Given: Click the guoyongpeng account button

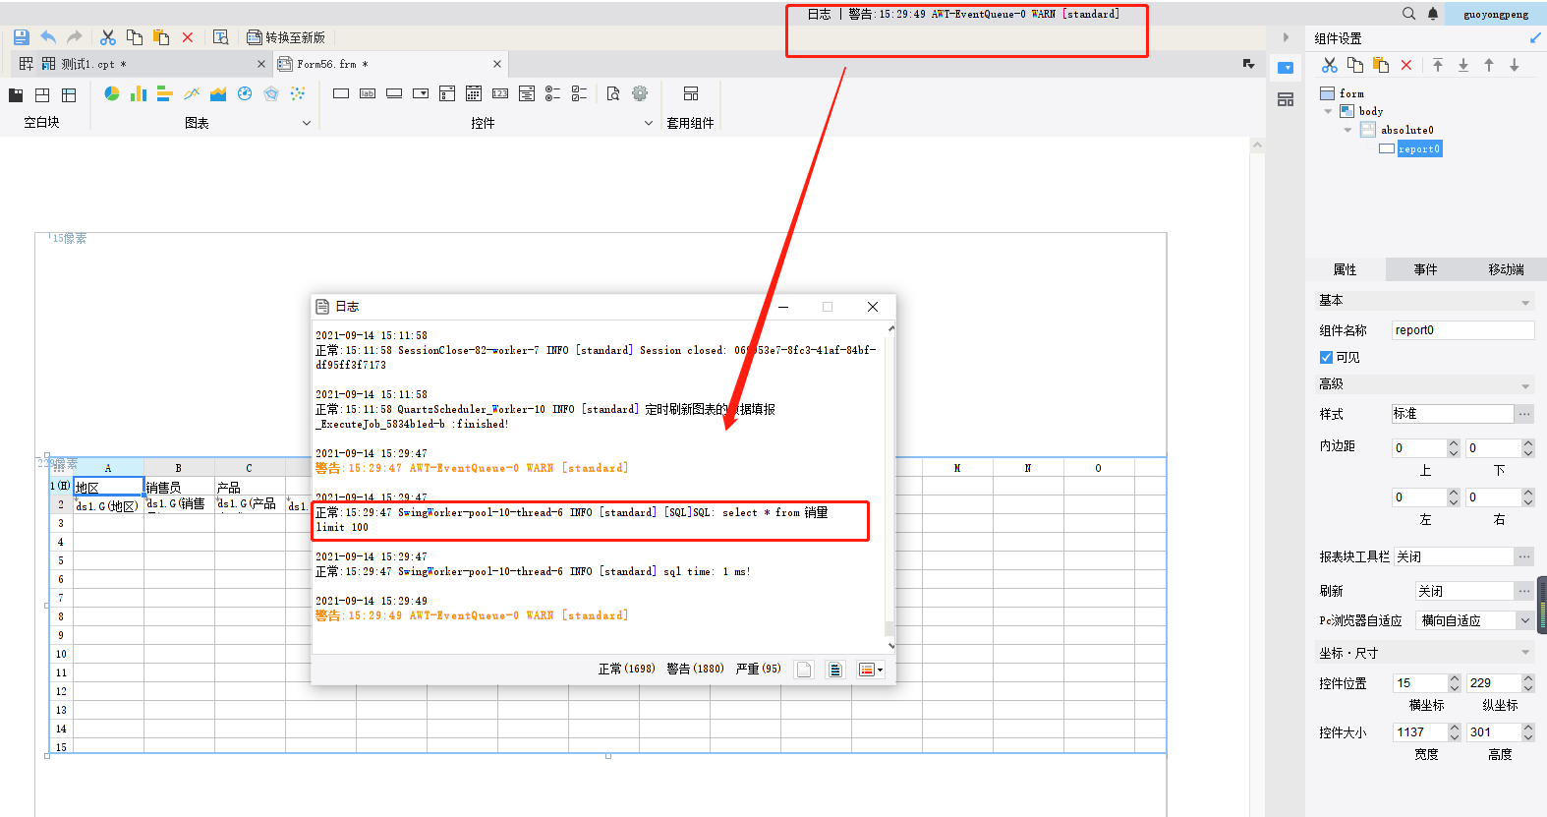Looking at the screenshot, I should (x=1496, y=14).
